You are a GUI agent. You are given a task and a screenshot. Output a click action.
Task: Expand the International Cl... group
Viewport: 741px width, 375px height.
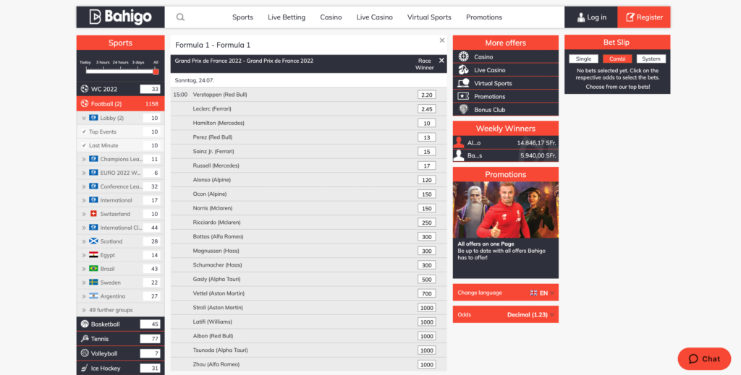pyautogui.click(x=84, y=228)
